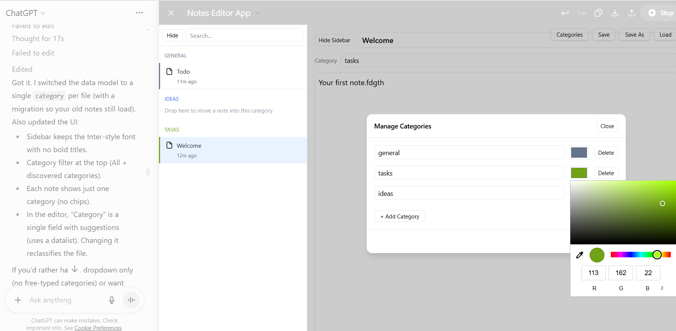The width and height of the screenshot is (676, 331).
Task: Delete the tasks category
Action: tap(606, 173)
